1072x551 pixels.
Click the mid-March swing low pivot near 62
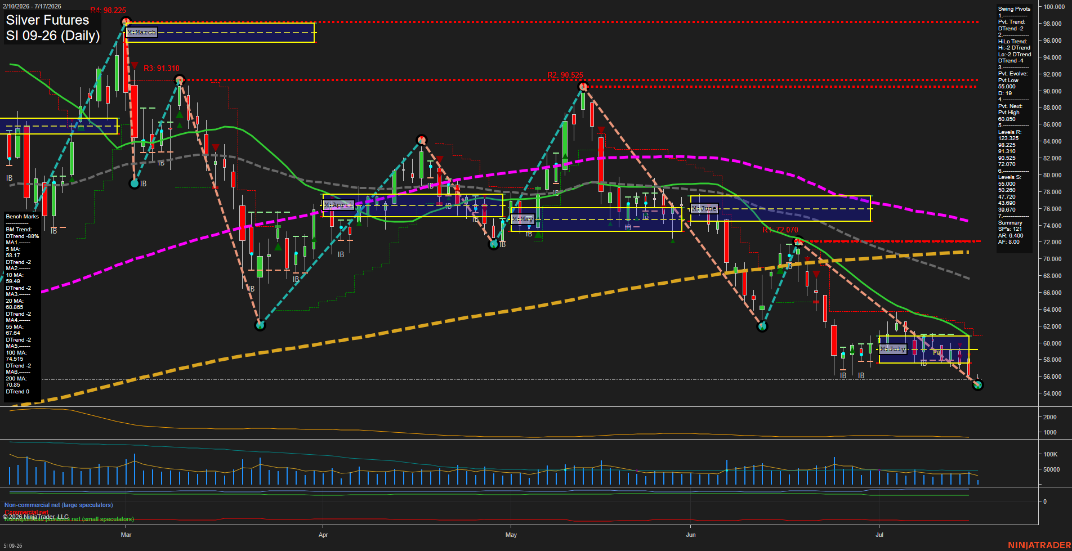(260, 325)
